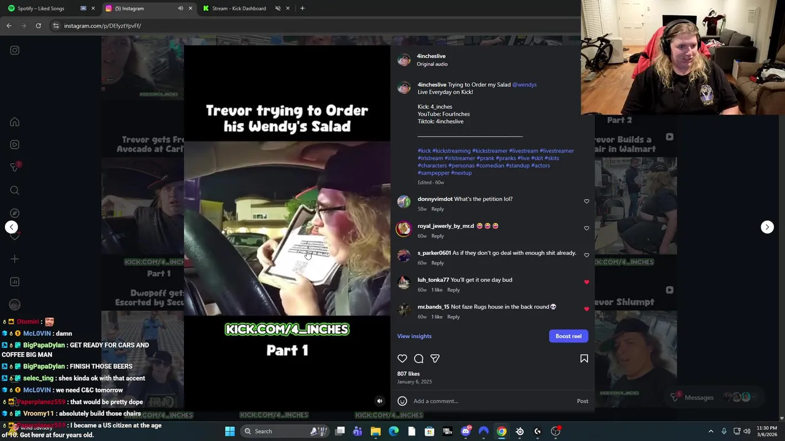Image resolution: width=785 pixels, height=441 pixels.
Task: Share the post with paper plane icon
Action: (x=435, y=358)
